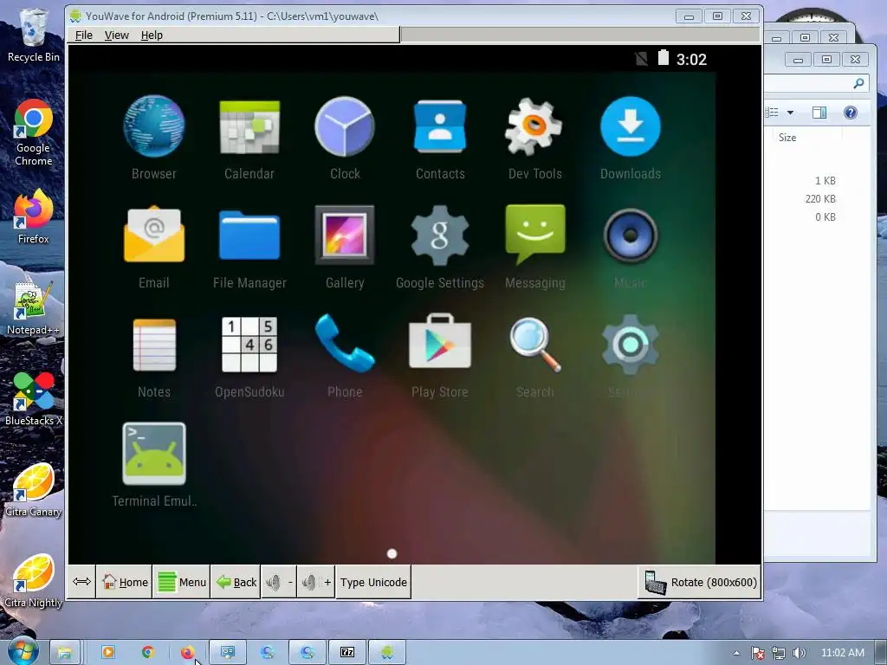Toggle the Explorer preview pane icon
Image resolution: width=887 pixels, height=665 pixels.
pos(819,113)
